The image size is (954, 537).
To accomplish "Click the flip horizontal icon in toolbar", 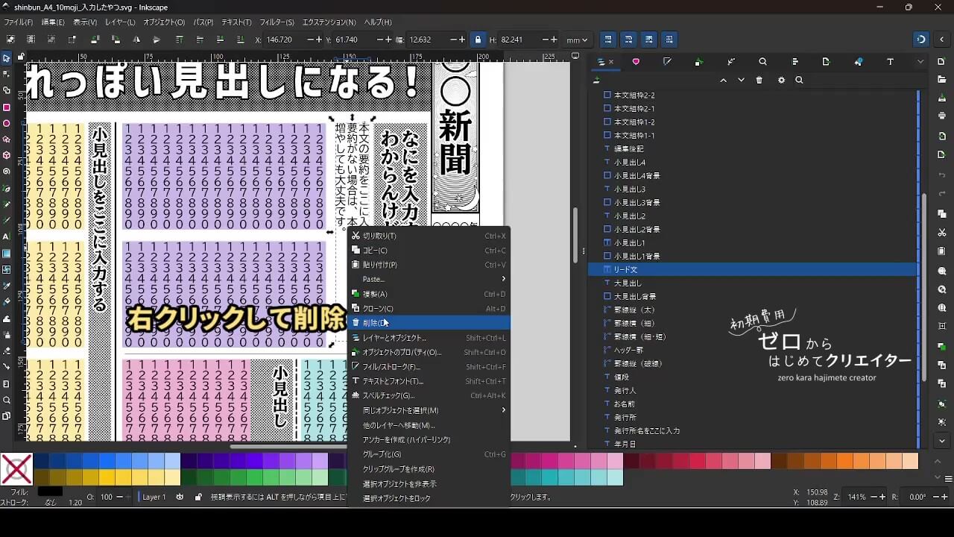I will (x=136, y=40).
